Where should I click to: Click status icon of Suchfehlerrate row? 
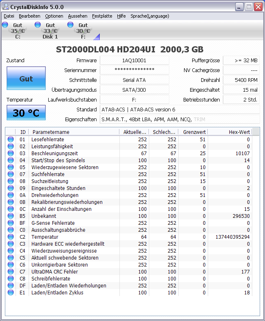coord(11,174)
